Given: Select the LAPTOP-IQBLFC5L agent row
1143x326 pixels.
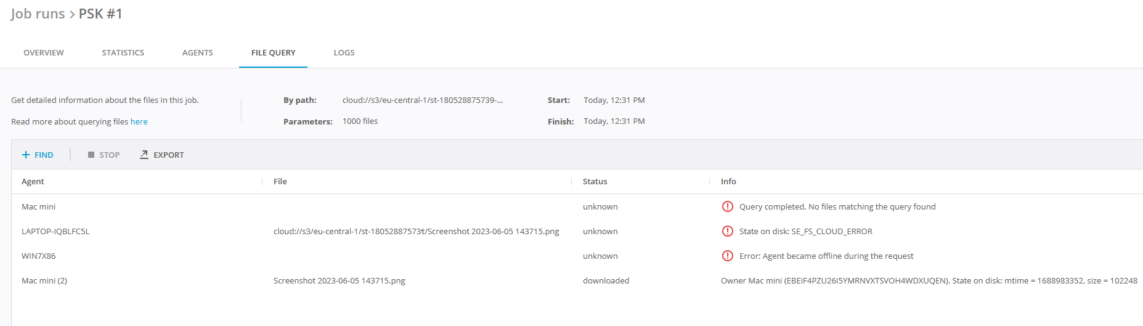Looking at the screenshot, I should click(x=55, y=231).
